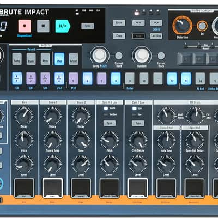This screenshot has height=218, width=218.
Task: Tap the Open Hat drum pad
Action: pos(195,188)
